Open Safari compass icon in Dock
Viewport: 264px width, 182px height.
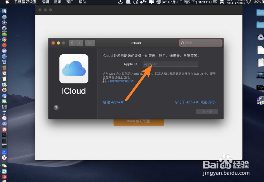coord(4,56)
